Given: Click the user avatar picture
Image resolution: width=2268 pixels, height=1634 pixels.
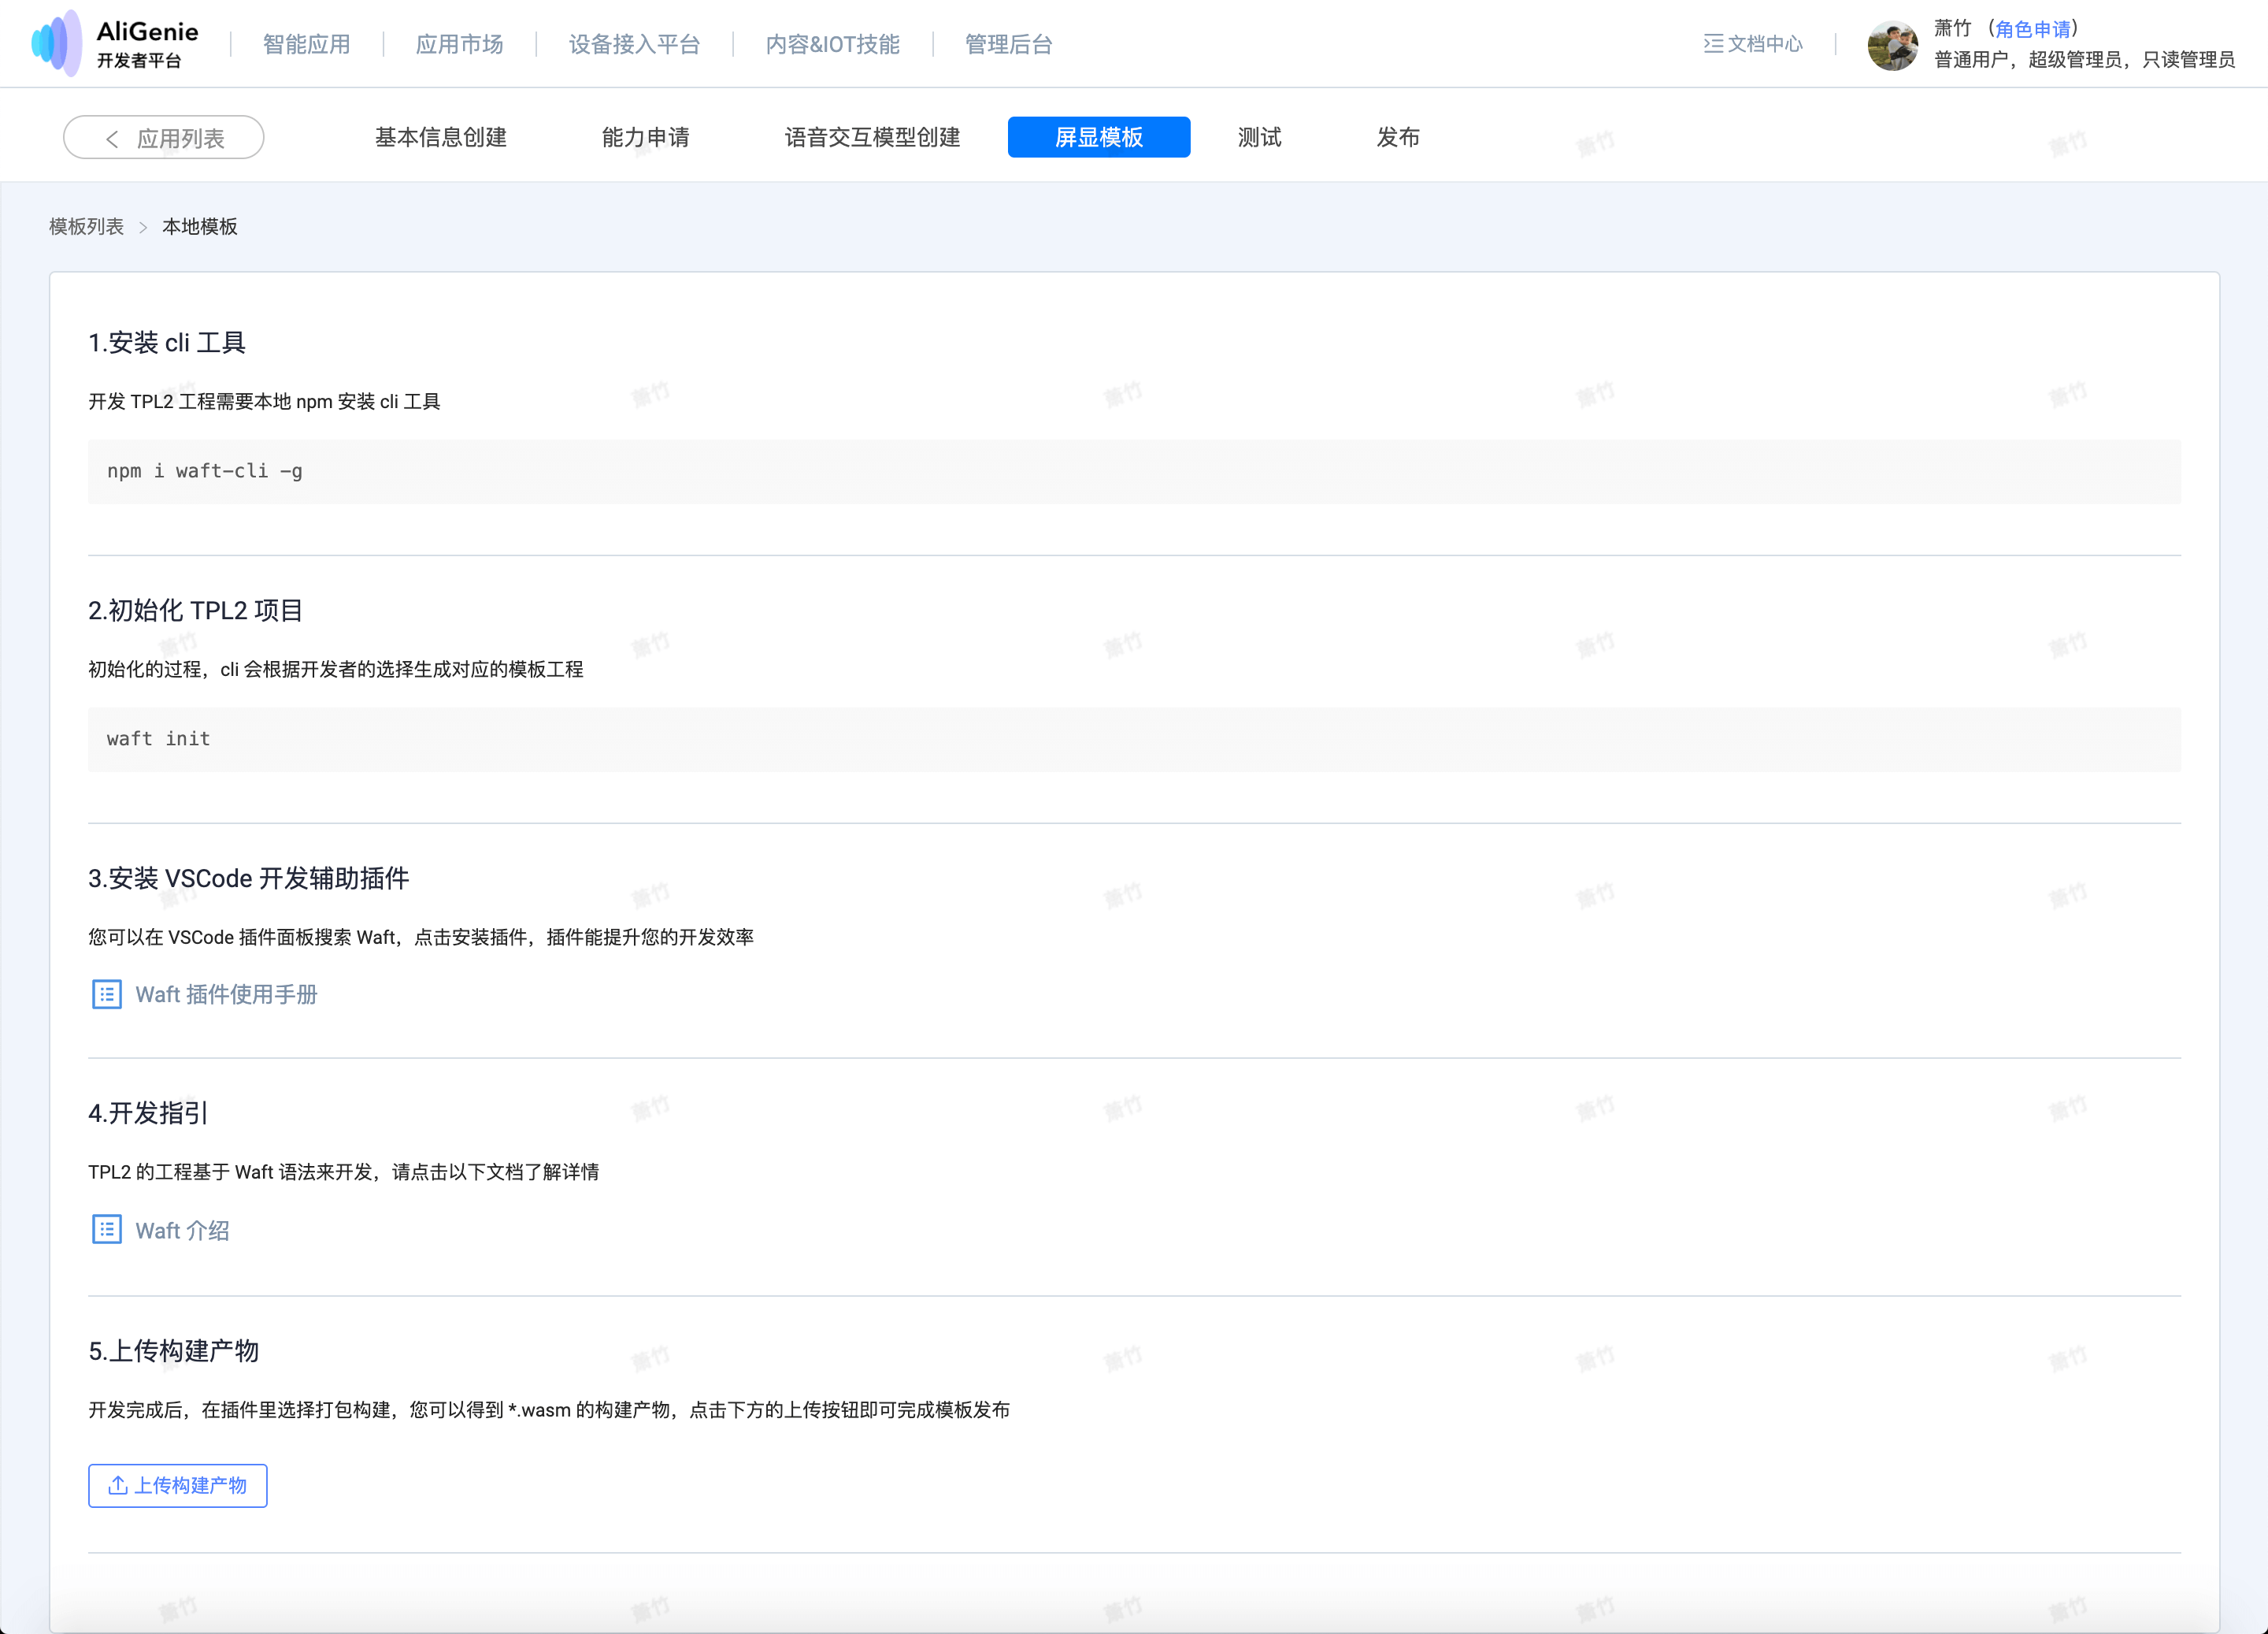Looking at the screenshot, I should click(x=1892, y=45).
